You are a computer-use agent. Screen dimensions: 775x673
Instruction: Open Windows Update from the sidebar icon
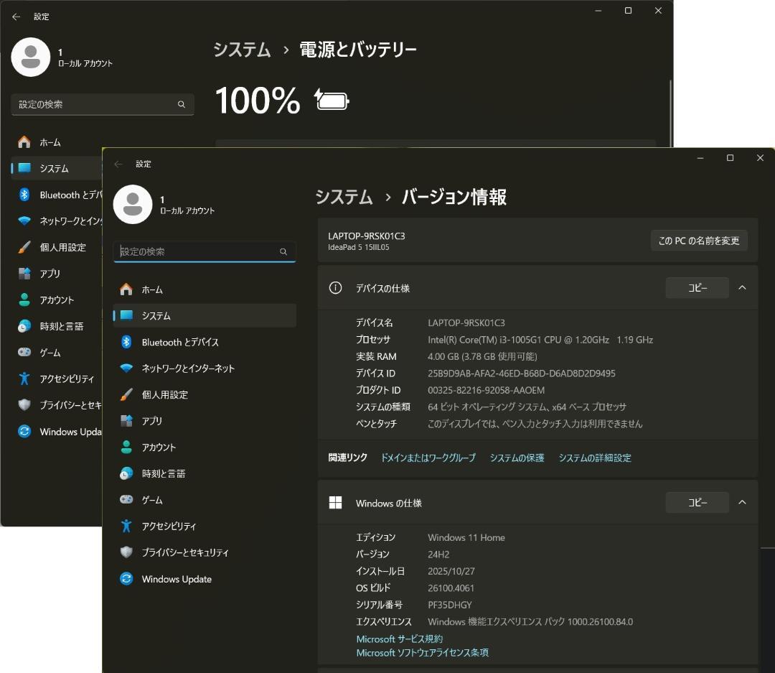pyautogui.click(x=126, y=579)
